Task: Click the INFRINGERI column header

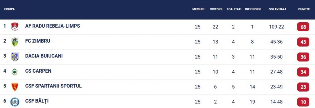Action: pyautogui.click(x=253, y=9)
